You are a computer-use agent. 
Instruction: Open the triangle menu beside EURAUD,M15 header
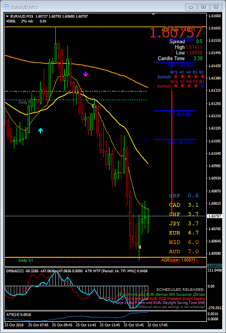coord(7,17)
